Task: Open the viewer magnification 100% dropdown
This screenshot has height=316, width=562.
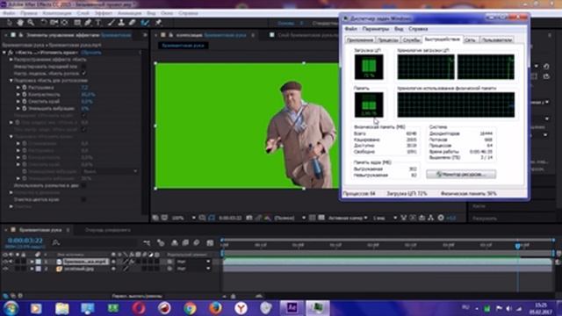Action: coord(183,218)
